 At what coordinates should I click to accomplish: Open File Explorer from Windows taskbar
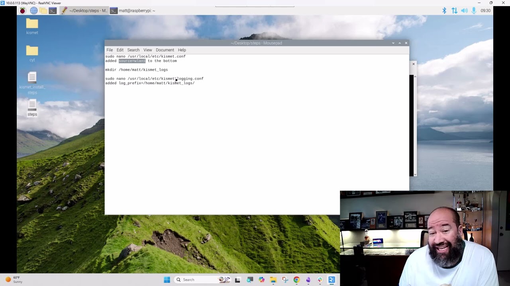tap(273, 280)
